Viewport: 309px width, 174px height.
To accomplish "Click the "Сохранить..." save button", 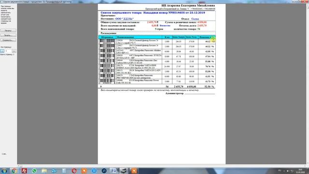I will click(8, 40).
